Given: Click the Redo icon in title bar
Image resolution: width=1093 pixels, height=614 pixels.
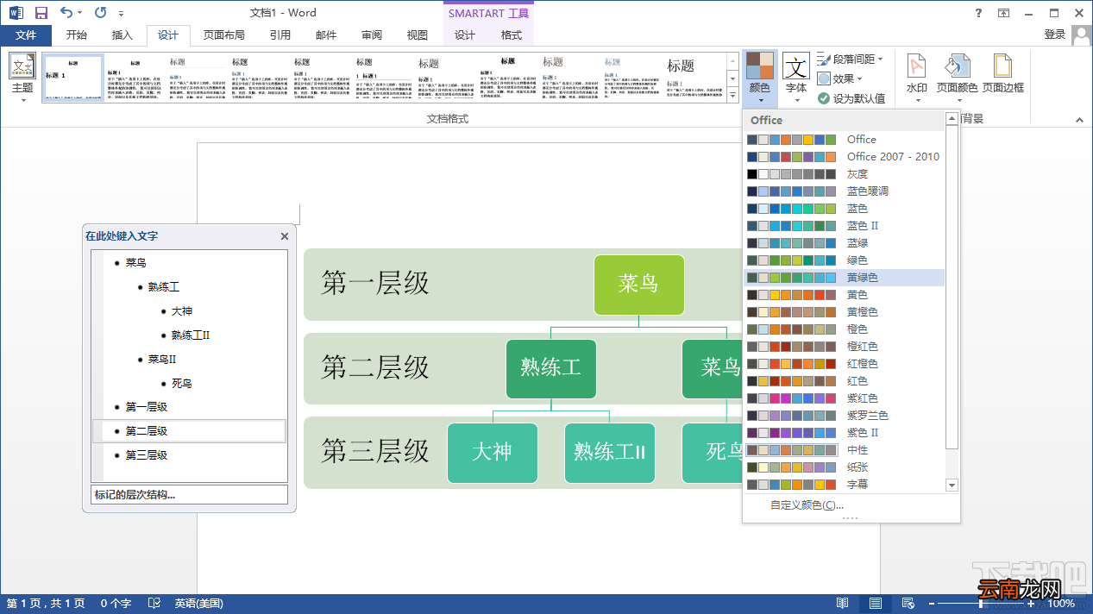Looking at the screenshot, I should 100,13.
